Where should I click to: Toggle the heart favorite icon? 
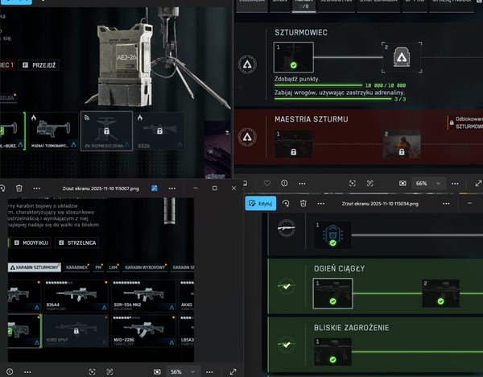[x=266, y=184]
